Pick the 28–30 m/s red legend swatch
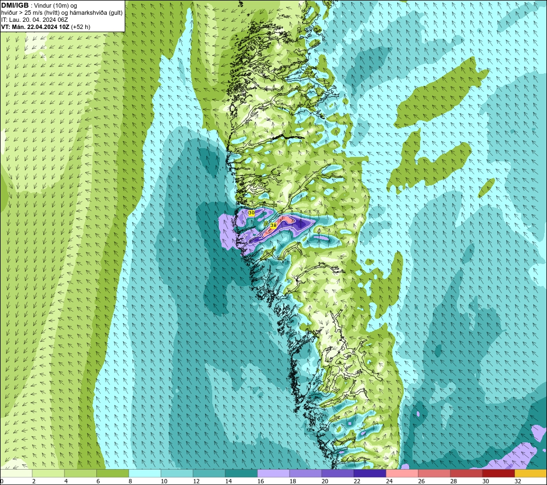The image size is (547, 485). click(467, 474)
